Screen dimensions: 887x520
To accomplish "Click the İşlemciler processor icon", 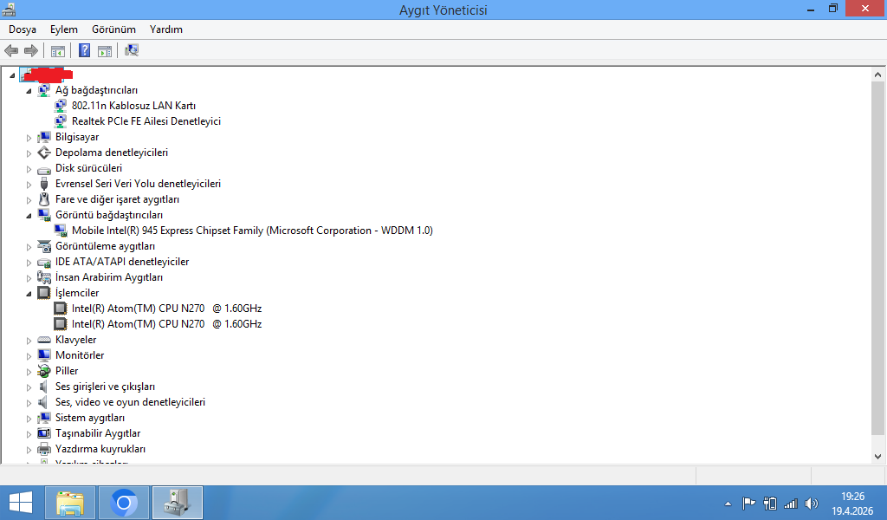I will click(x=44, y=293).
